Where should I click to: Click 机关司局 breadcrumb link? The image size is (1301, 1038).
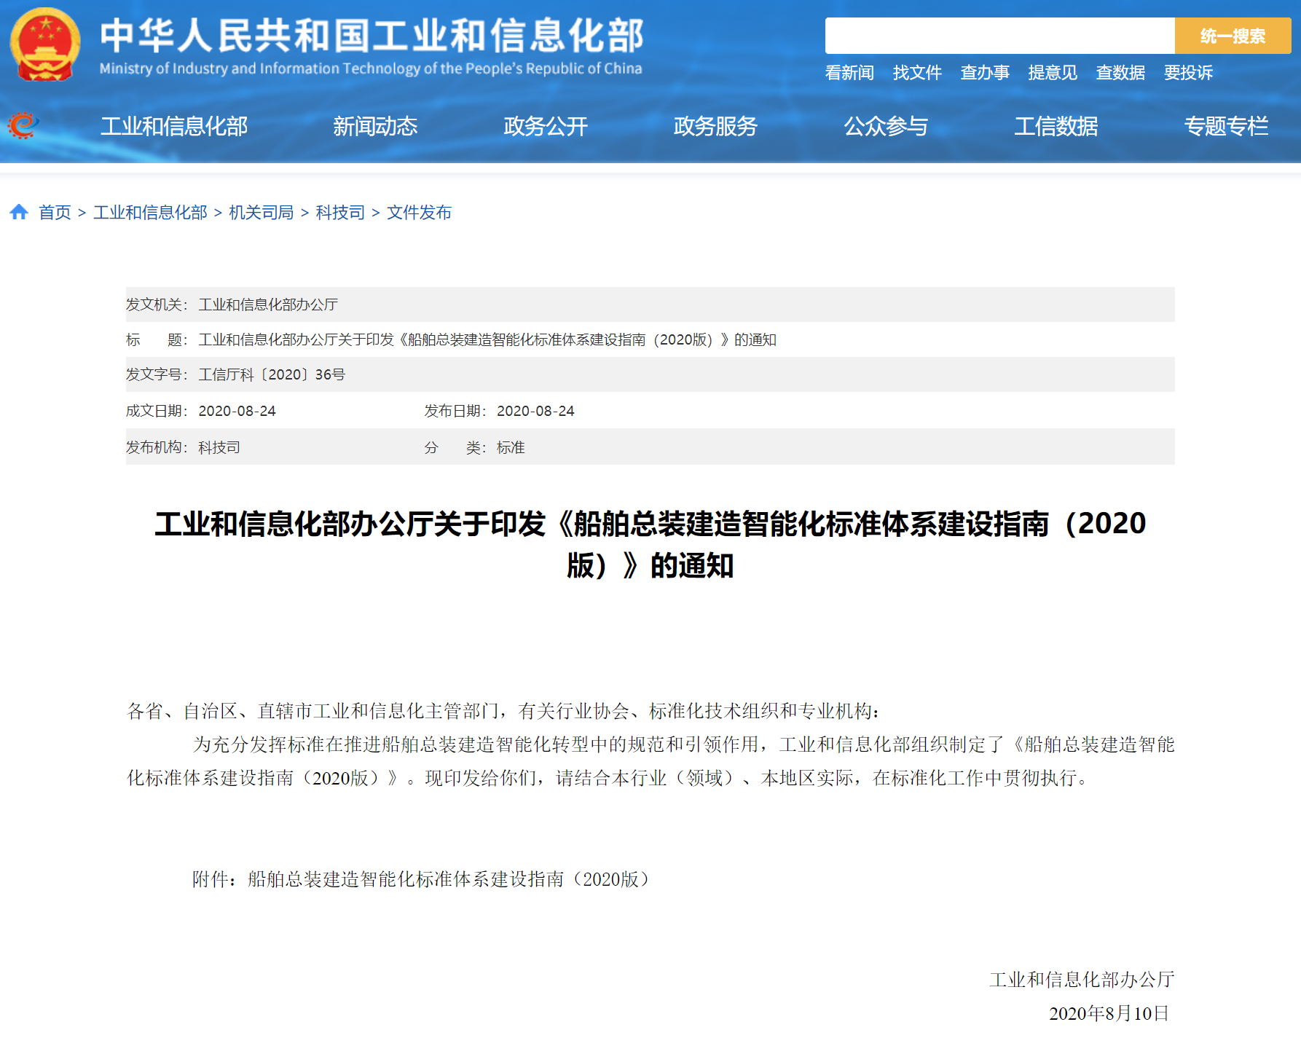point(261,212)
